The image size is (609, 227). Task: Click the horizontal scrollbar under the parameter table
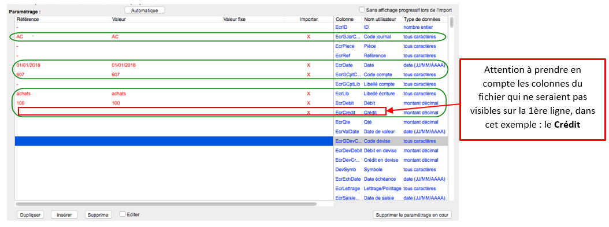pos(166,204)
